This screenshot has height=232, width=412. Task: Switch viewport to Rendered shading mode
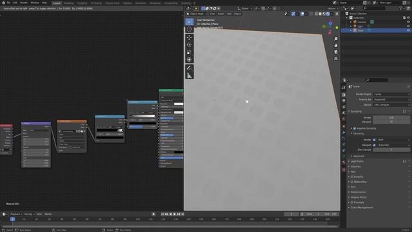[x=328, y=14]
